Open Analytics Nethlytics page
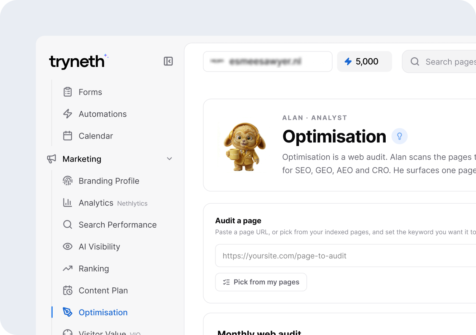 113,203
